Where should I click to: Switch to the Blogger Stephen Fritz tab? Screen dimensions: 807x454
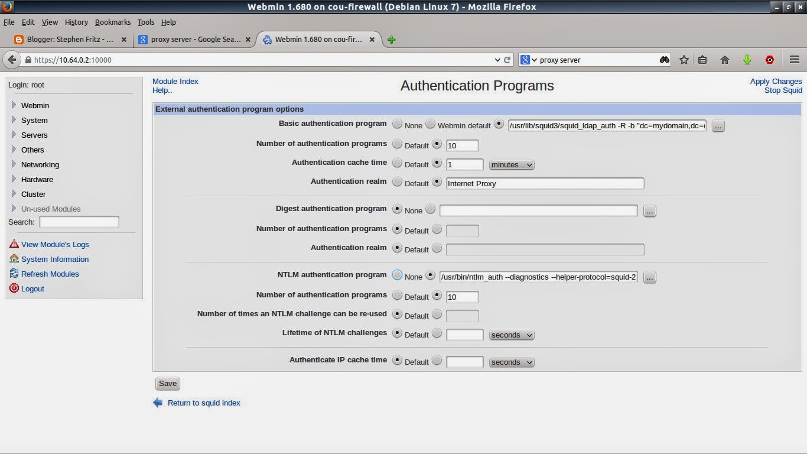[x=71, y=40]
